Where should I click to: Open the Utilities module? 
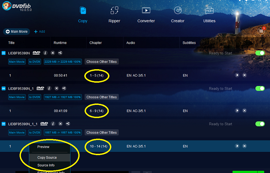(x=209, y=15)
